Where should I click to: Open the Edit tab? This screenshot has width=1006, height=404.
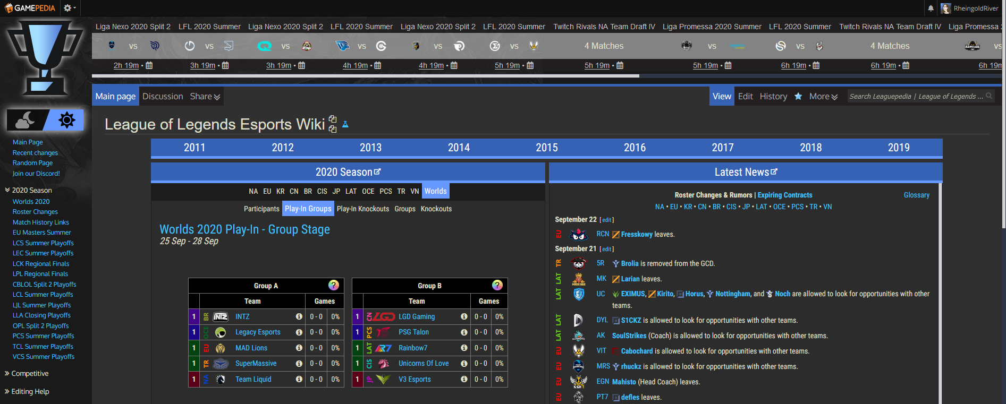pos(745,96)
